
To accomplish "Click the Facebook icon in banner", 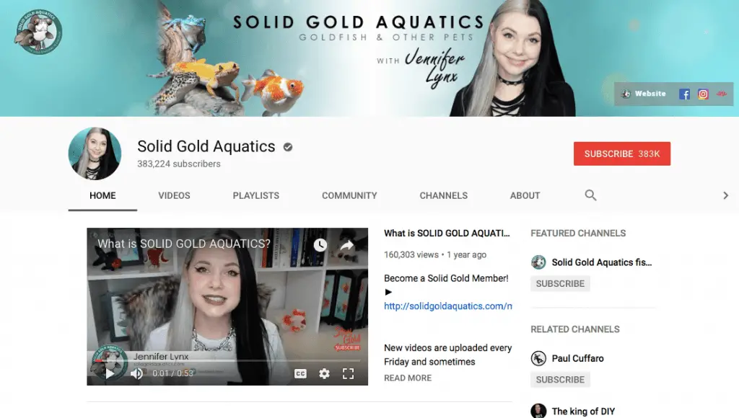I will [x=684, y=94].
